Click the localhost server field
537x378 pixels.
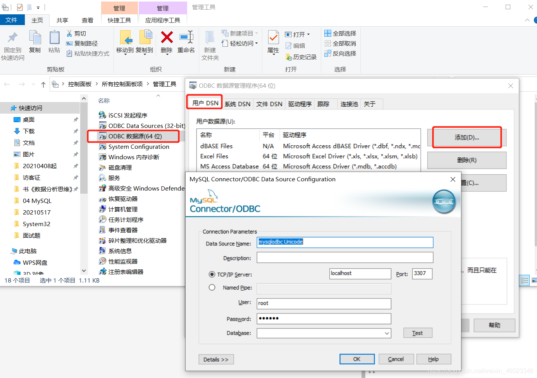(360, 274)
